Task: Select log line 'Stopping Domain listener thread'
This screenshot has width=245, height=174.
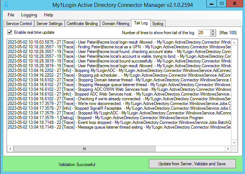Action: click(119, 80)
